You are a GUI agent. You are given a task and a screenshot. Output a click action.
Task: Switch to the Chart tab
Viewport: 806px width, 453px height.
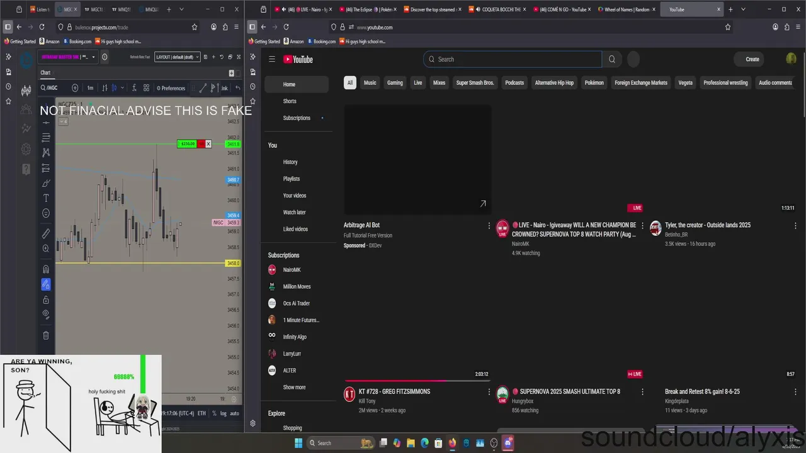45,72
